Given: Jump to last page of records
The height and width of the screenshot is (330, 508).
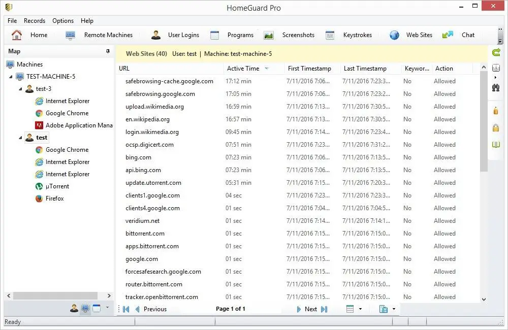Looking at the screenshot, I should [324, 309].
